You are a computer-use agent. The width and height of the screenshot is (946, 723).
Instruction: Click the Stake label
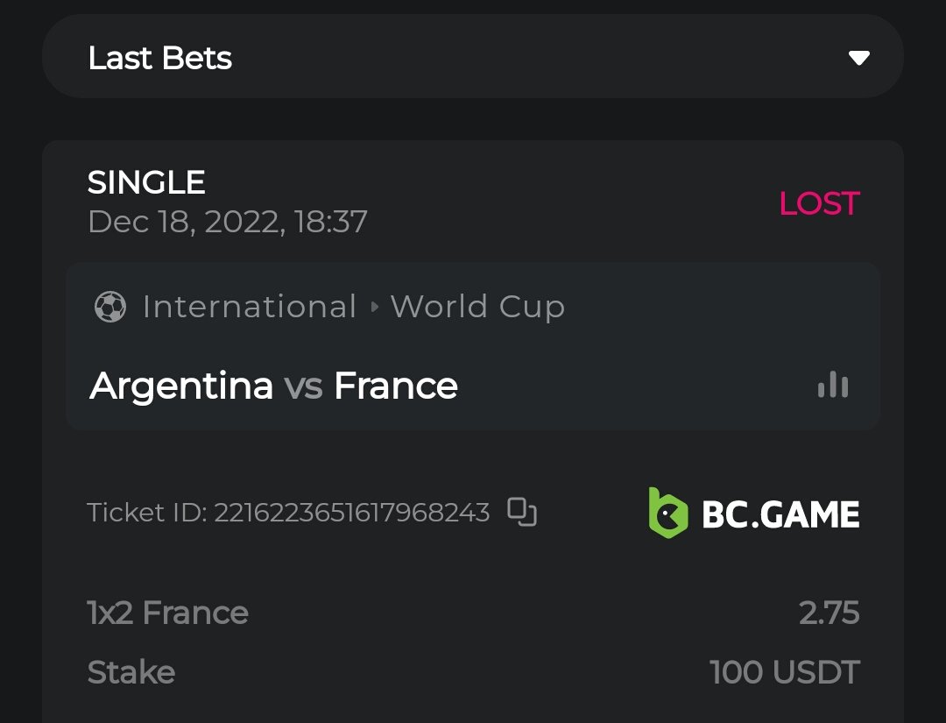pyautogui.click(x=131, y=672)
